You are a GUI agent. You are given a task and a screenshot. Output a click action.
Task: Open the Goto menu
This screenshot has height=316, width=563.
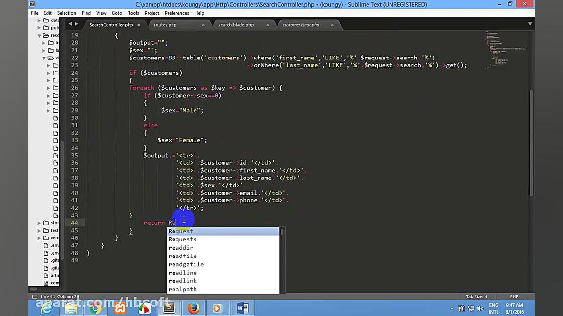pyautogui.click(x=117, y=13)
